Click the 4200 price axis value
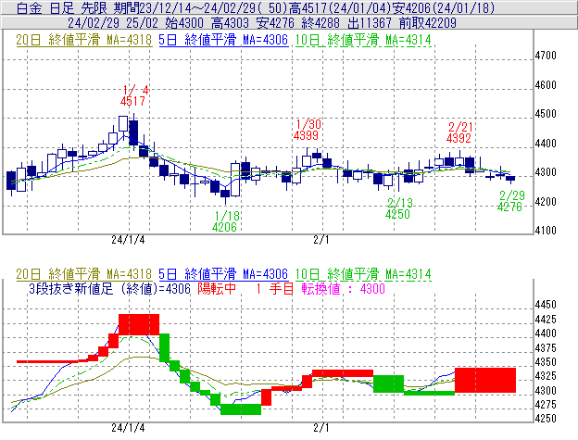The width and height of the screenshot is (578, 440). tap(546, 202)
